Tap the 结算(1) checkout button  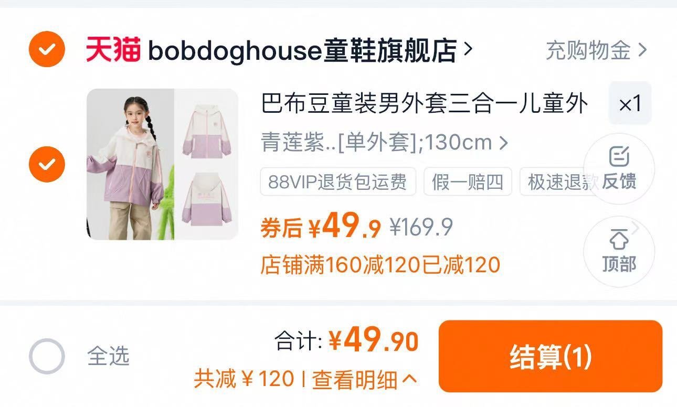551,356
